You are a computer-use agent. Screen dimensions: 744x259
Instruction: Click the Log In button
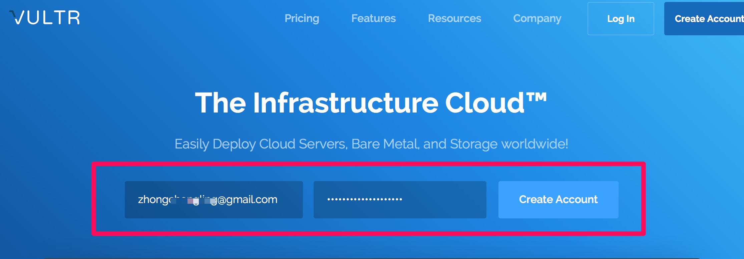pyautogui.click(x=621, y=19)
